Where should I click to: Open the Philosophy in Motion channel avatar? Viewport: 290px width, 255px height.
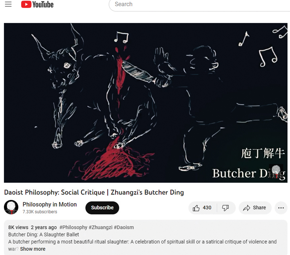[11, 207]
